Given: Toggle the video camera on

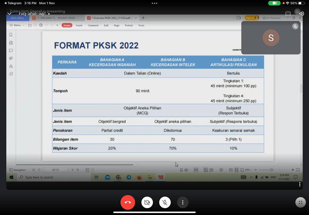Looking at the screenshot, I should pos(147,202).
